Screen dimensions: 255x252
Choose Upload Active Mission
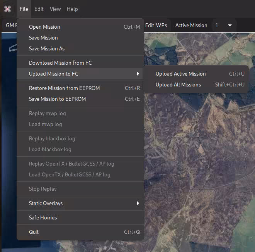pos(196,74)
